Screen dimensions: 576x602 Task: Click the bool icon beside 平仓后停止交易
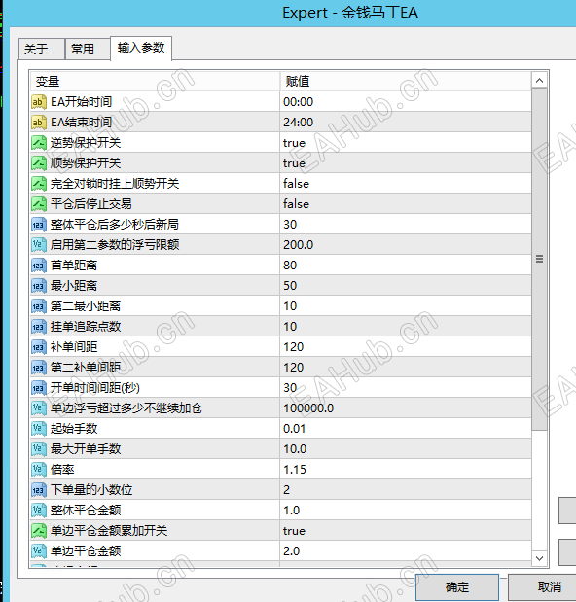39,204
